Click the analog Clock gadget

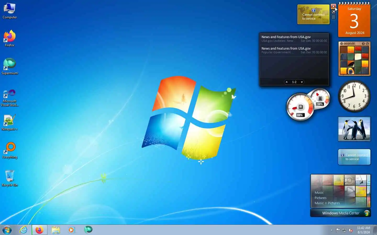(x=354, y=96)
